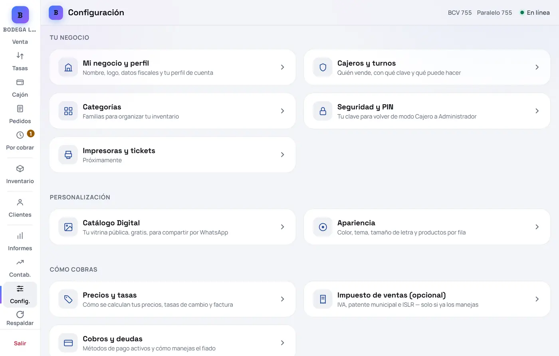Click the shield icon of Cajeros y turnos
The image size is (559, 356).
pos(323,67)
